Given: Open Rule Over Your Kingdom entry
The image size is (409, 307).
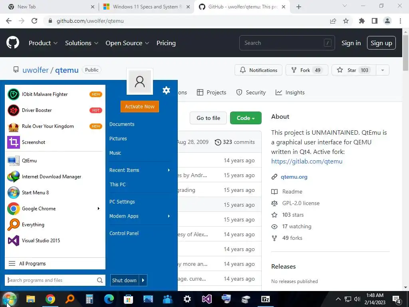Looking at the screenshot, I should (x=55, y=126).
